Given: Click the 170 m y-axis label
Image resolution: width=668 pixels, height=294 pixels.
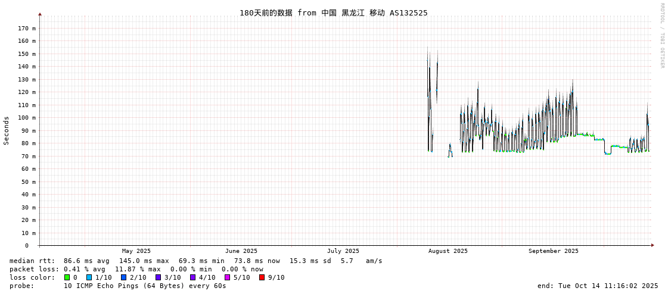Looking at the screenshot, I should [x=27, y=29].
